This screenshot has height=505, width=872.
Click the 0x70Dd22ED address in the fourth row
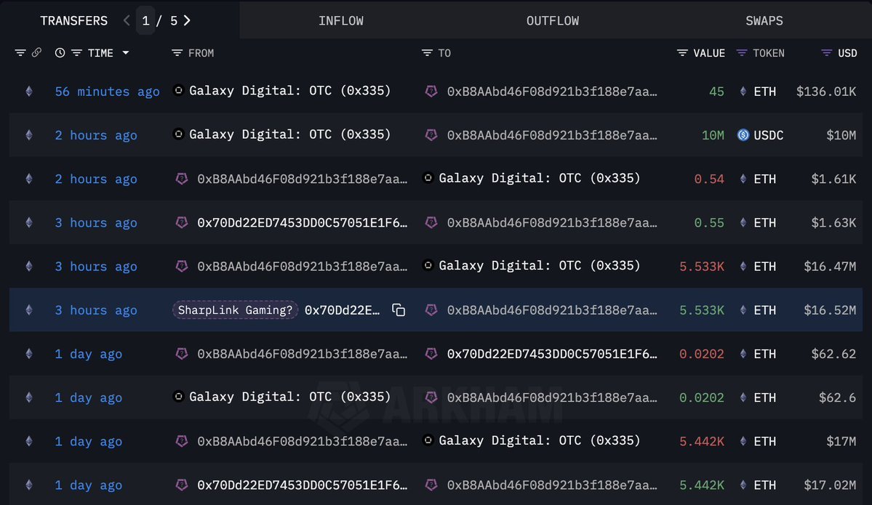(x=303, y=222)
